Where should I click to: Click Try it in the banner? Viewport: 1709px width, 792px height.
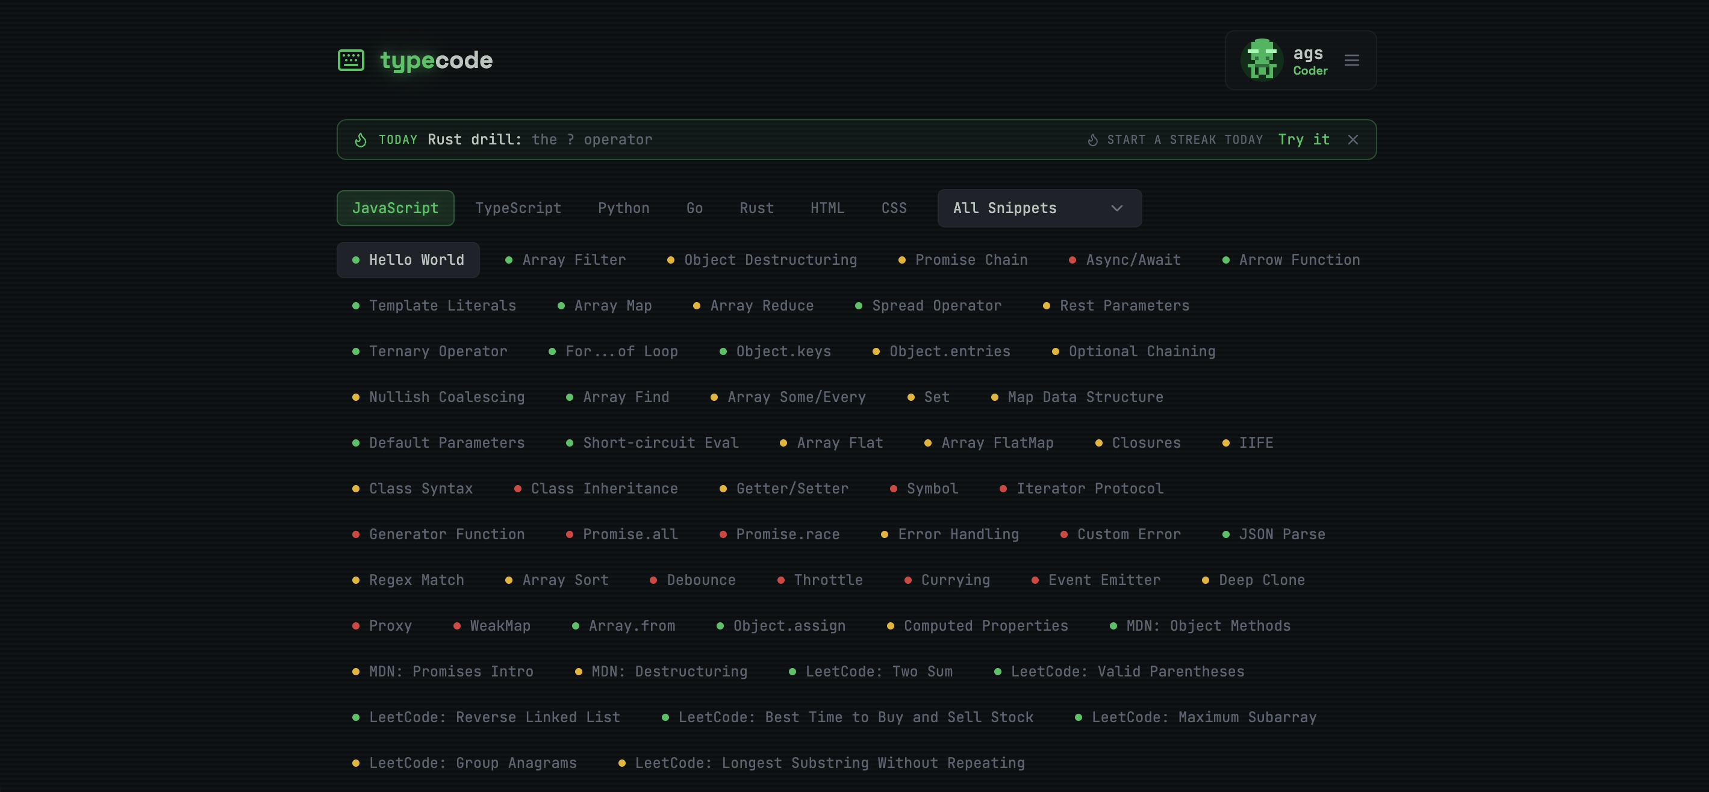point(1304,139)
